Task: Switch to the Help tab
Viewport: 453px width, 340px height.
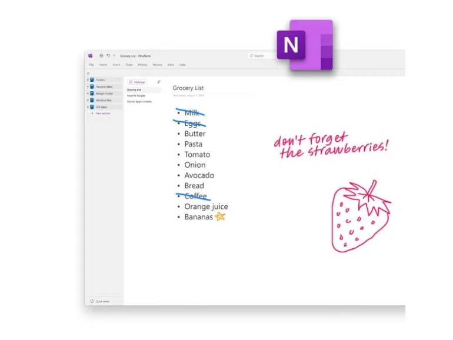Action: [182, 65]
